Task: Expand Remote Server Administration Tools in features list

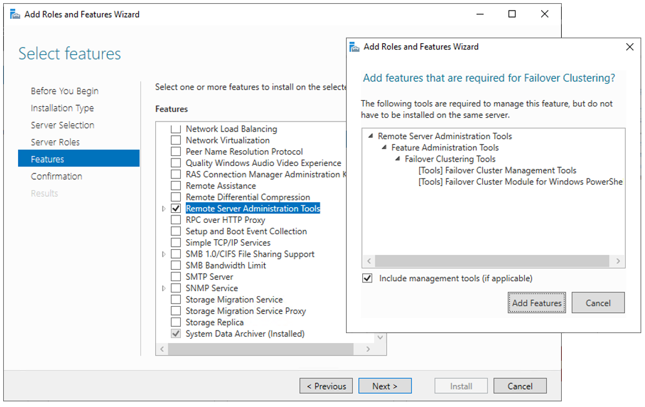Action: (164, 209)
